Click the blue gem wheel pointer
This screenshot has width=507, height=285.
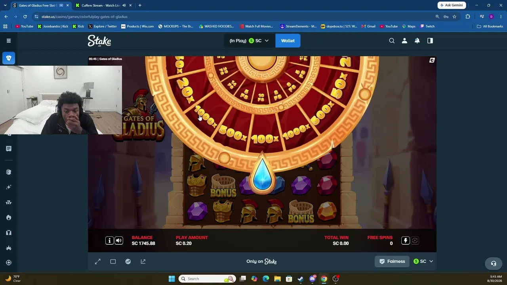(262, 176)
